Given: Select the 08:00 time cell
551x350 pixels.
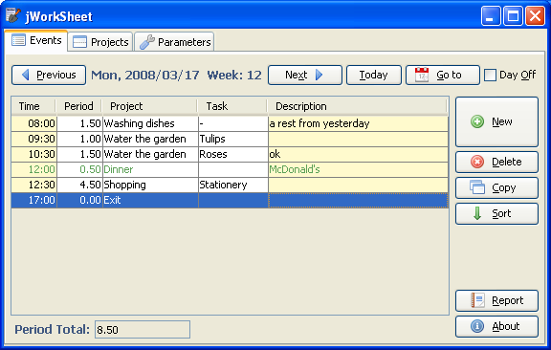Looking at the screenshot, I should (x=34, y=123).
